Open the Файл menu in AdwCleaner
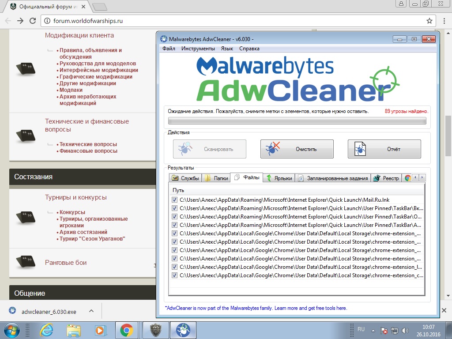Screen dimensions: 452x339 click(169, 49)
